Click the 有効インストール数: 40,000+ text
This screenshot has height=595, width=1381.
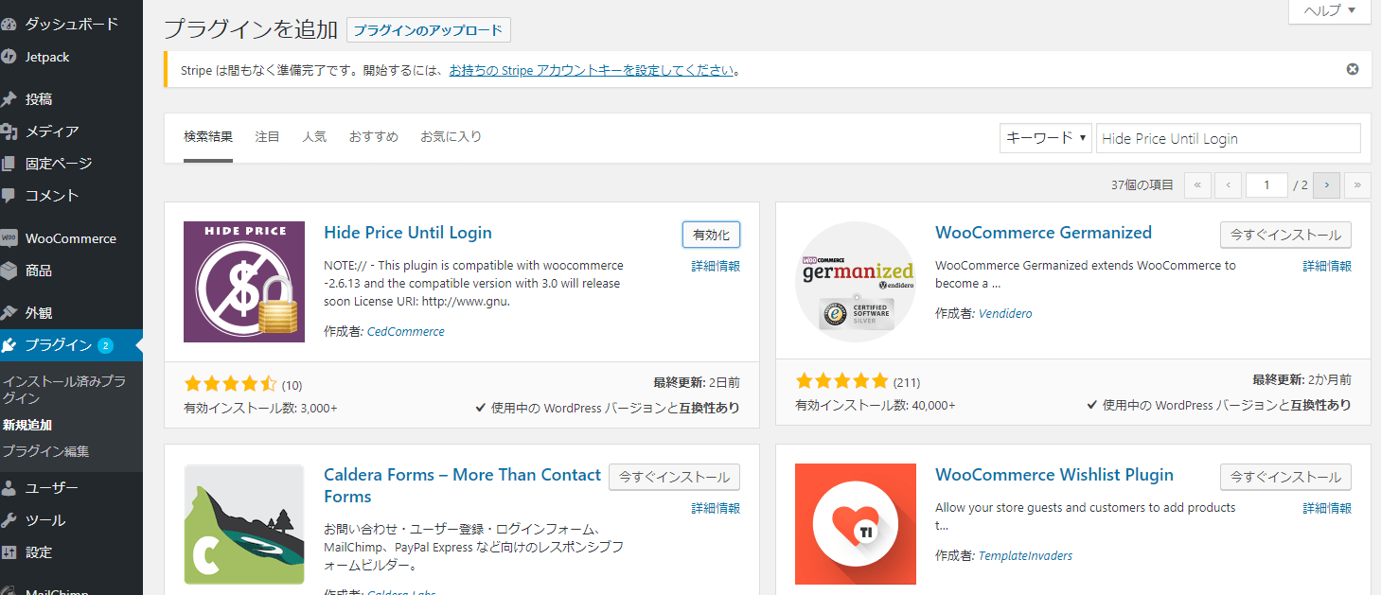876,405
